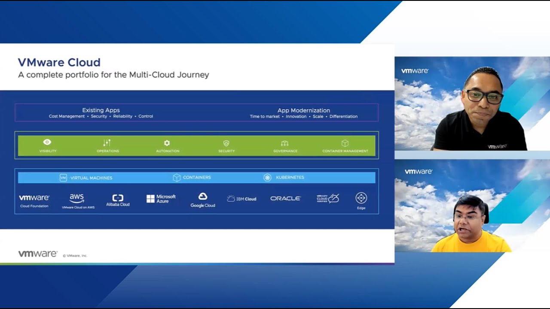
Task: Click the Kubernetes wheel icon
Action: tap(267, 177)
